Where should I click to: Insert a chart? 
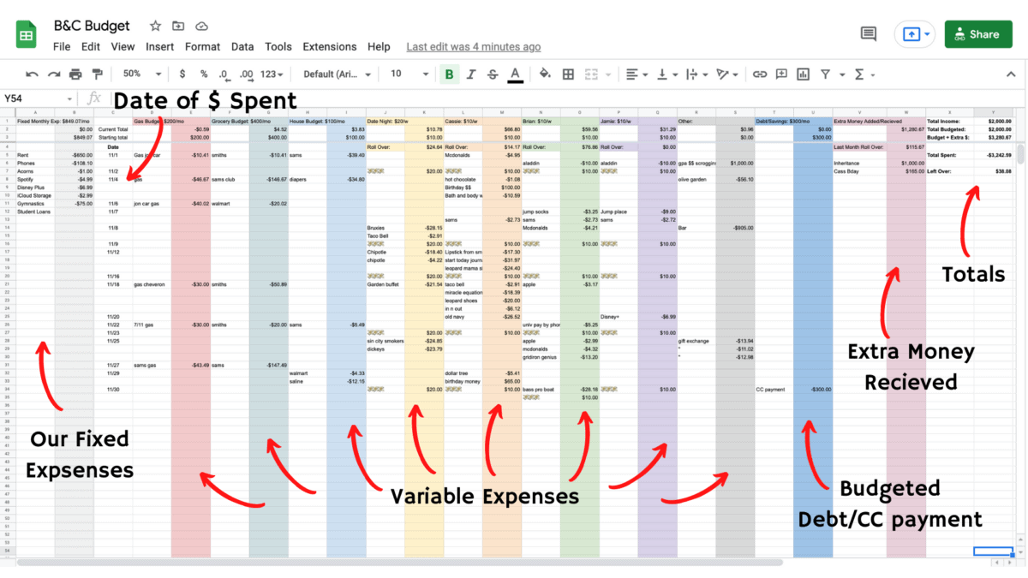pyautogui.click(x=803, y=74)
